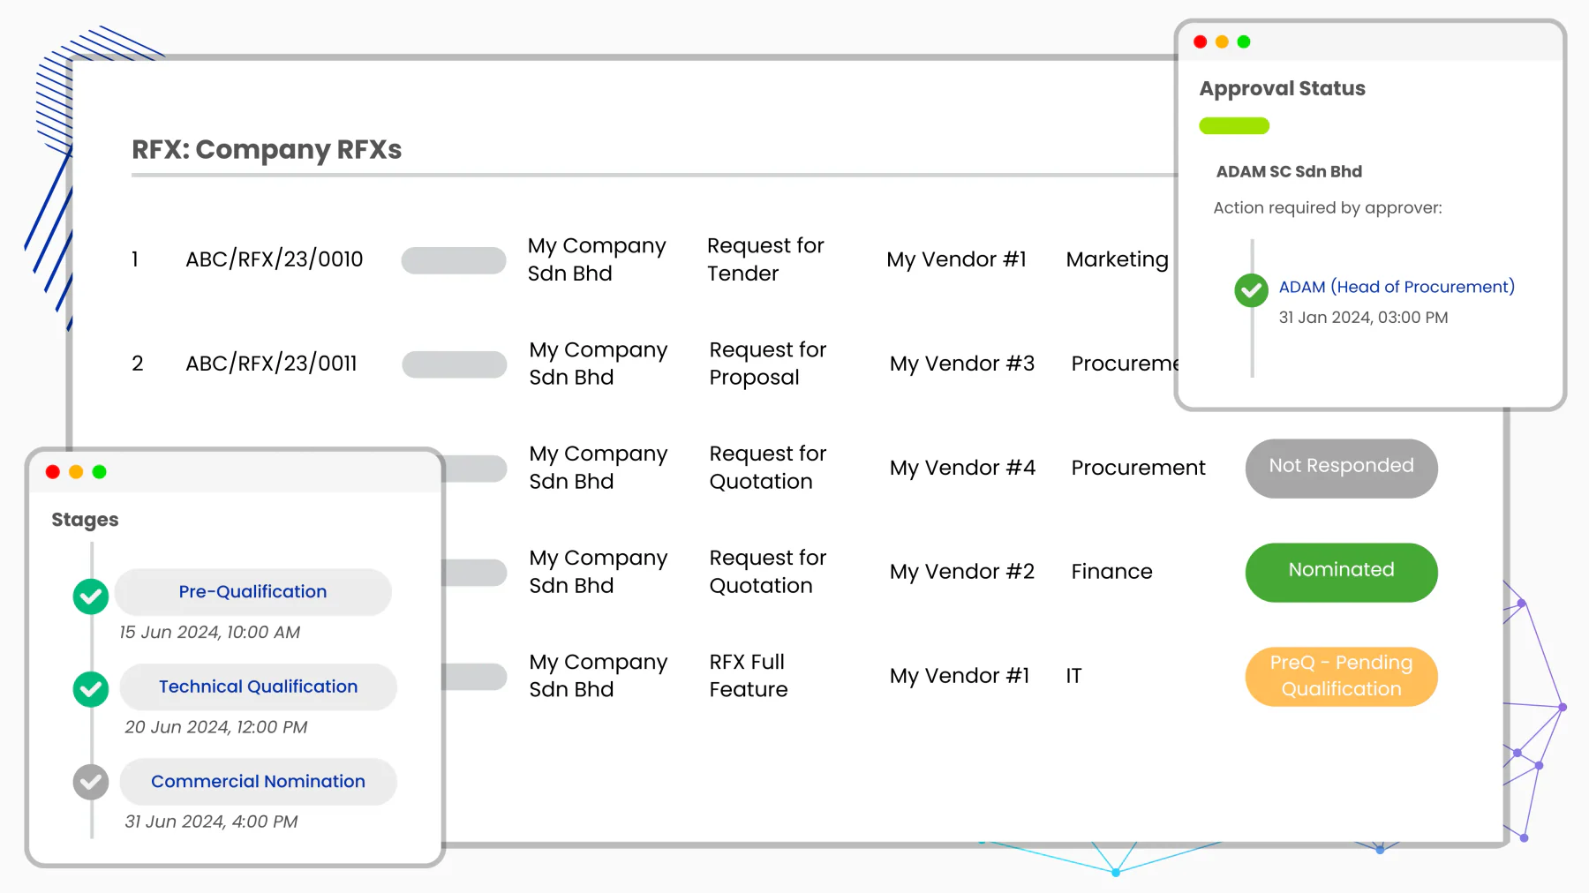
Task: Click the green approval status progress bar
Action: click(1234, 126)
